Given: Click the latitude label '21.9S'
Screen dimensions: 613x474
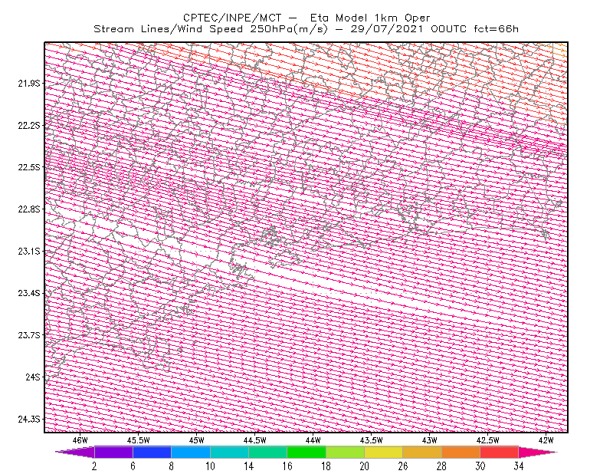Looking at the screenshot, I should pyautogui.click(x=29, y=83).
